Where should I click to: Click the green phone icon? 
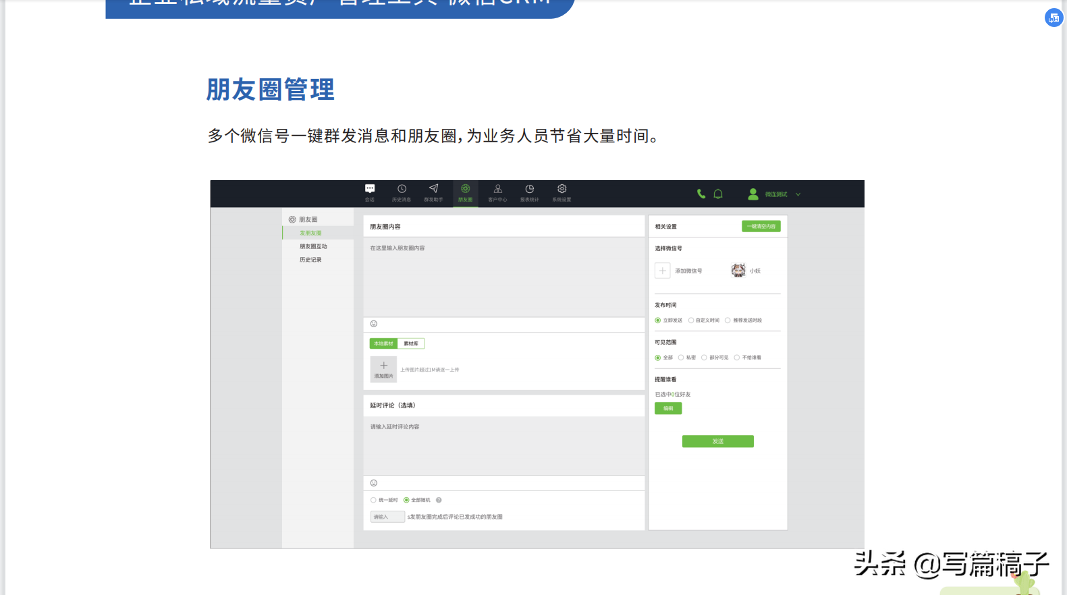point(701,194)
